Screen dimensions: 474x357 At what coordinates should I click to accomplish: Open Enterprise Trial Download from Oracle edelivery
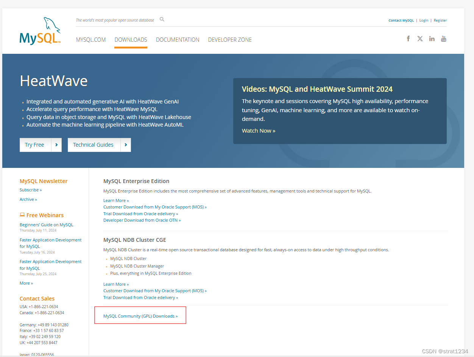tap(140, 214)
